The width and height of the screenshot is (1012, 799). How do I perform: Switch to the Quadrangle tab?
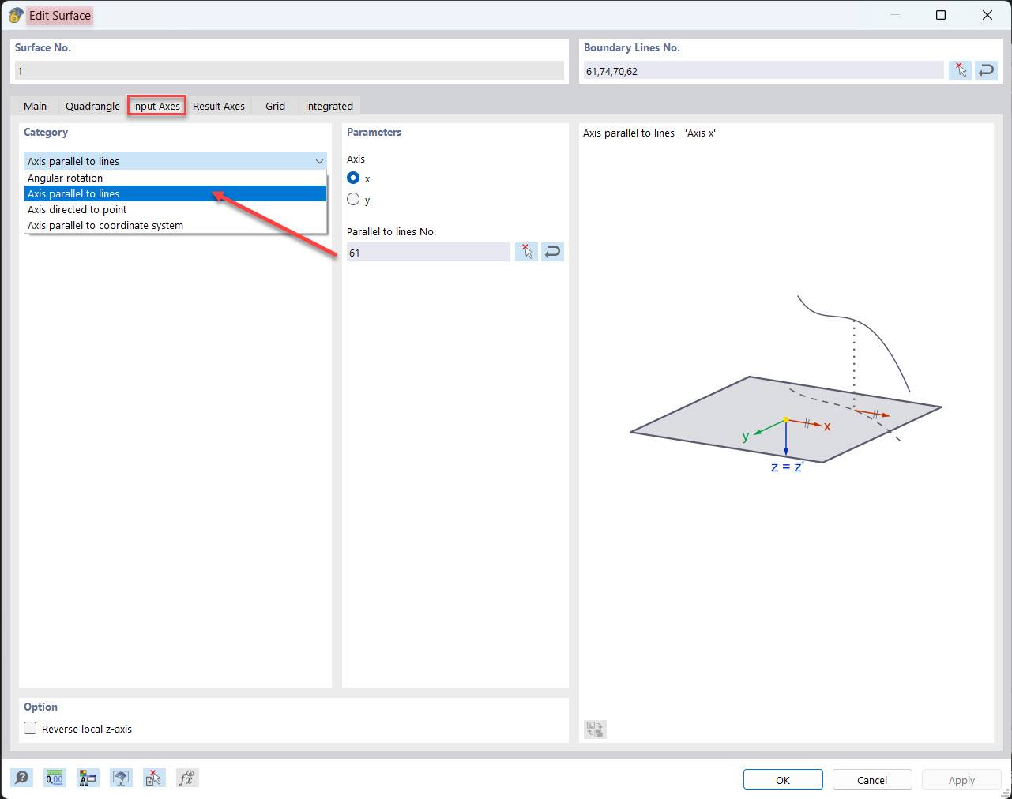pyautogui.click(x=92, y=105)
